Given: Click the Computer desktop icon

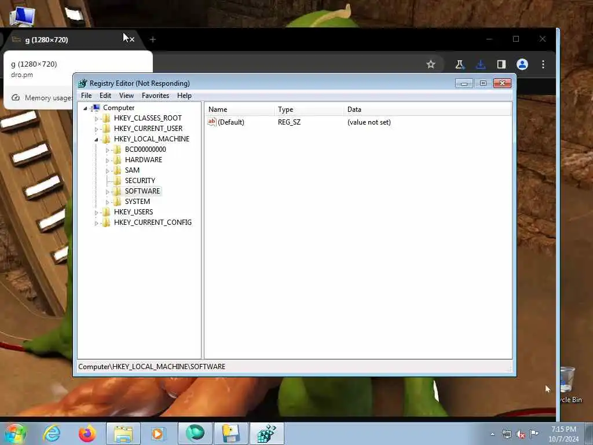Looking at the screenshot, I should (22, 16).
